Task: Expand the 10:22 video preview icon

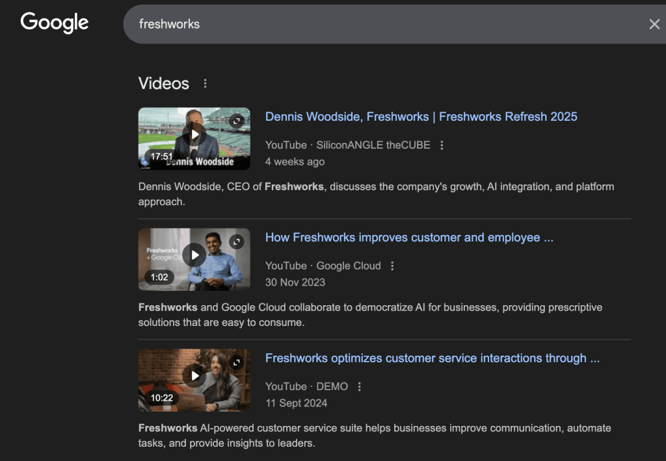Action: click(237, 362)
